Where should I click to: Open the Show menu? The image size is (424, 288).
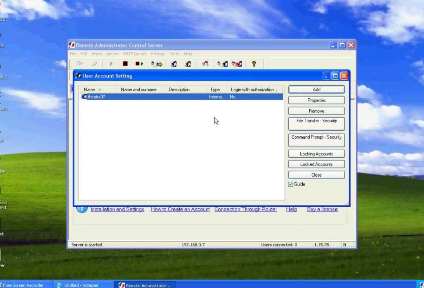(x=97, y=54)
